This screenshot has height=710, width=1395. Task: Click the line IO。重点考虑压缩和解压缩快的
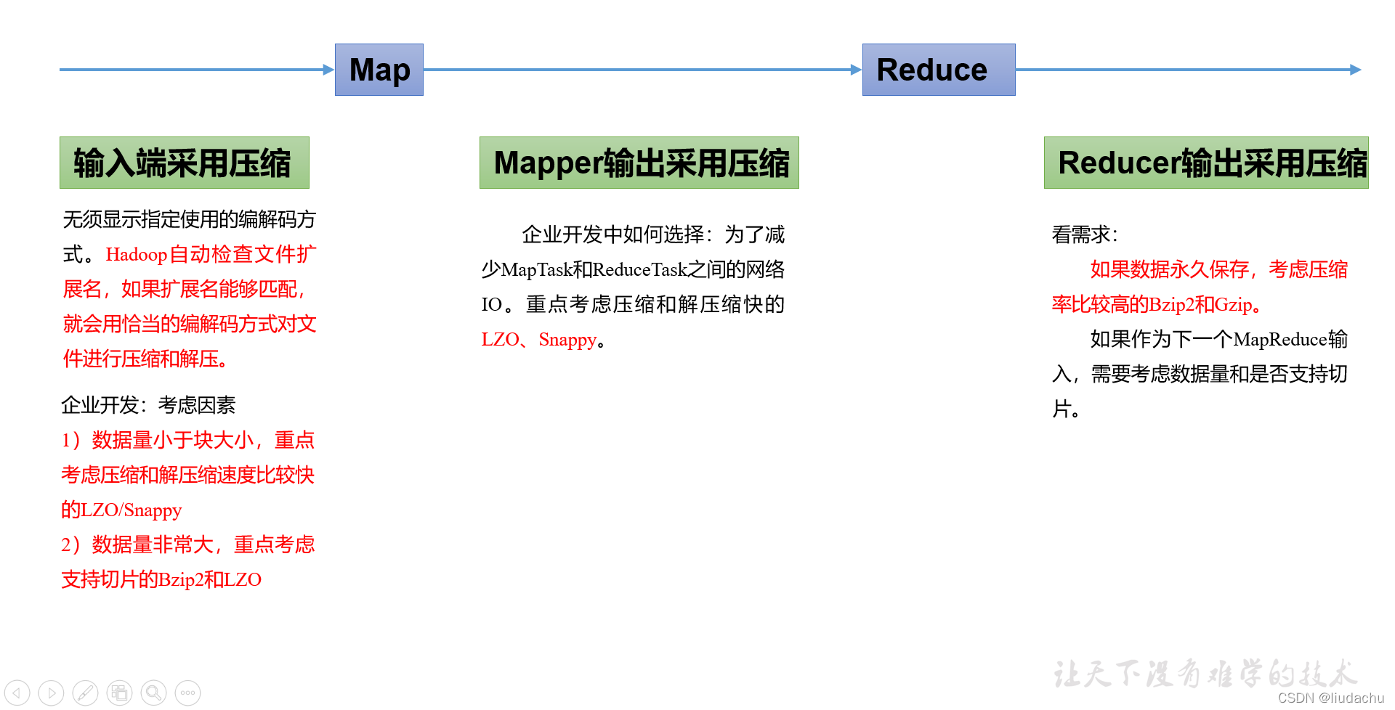coord(633,304)
